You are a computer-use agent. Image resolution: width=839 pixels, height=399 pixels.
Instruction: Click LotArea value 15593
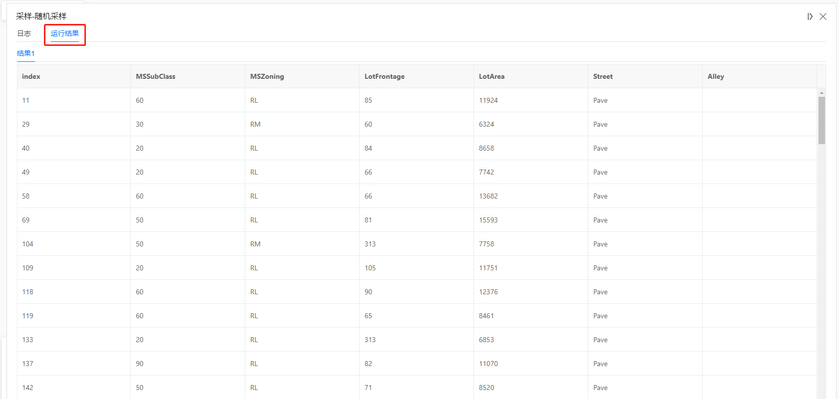click(488, 220)
